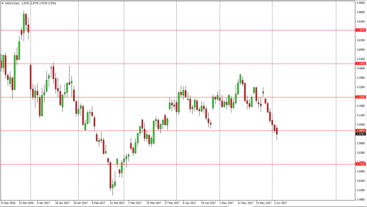The height and width of the screenshot is (207, 367).
Task: Click the close price 2.9761 in the header
Action: click(52, 3)
